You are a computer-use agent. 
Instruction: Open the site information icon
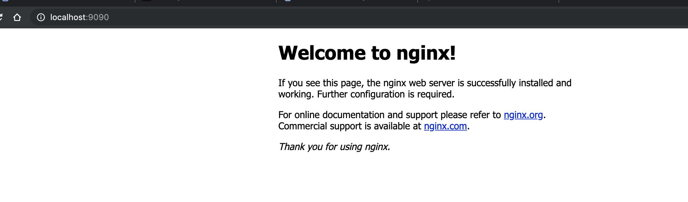pyautogui.click(x=41, y=17)
